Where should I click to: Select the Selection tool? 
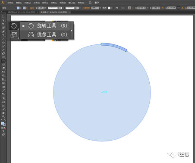pyautogui.click(x=3, y=16)
